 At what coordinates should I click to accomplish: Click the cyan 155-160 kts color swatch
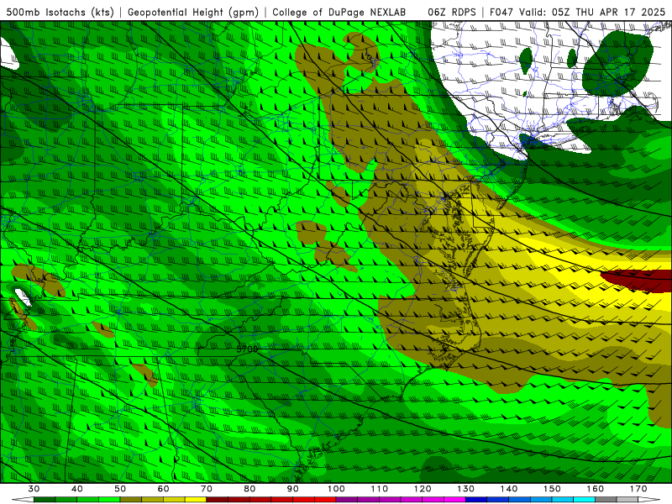click(x=585, y=500)
